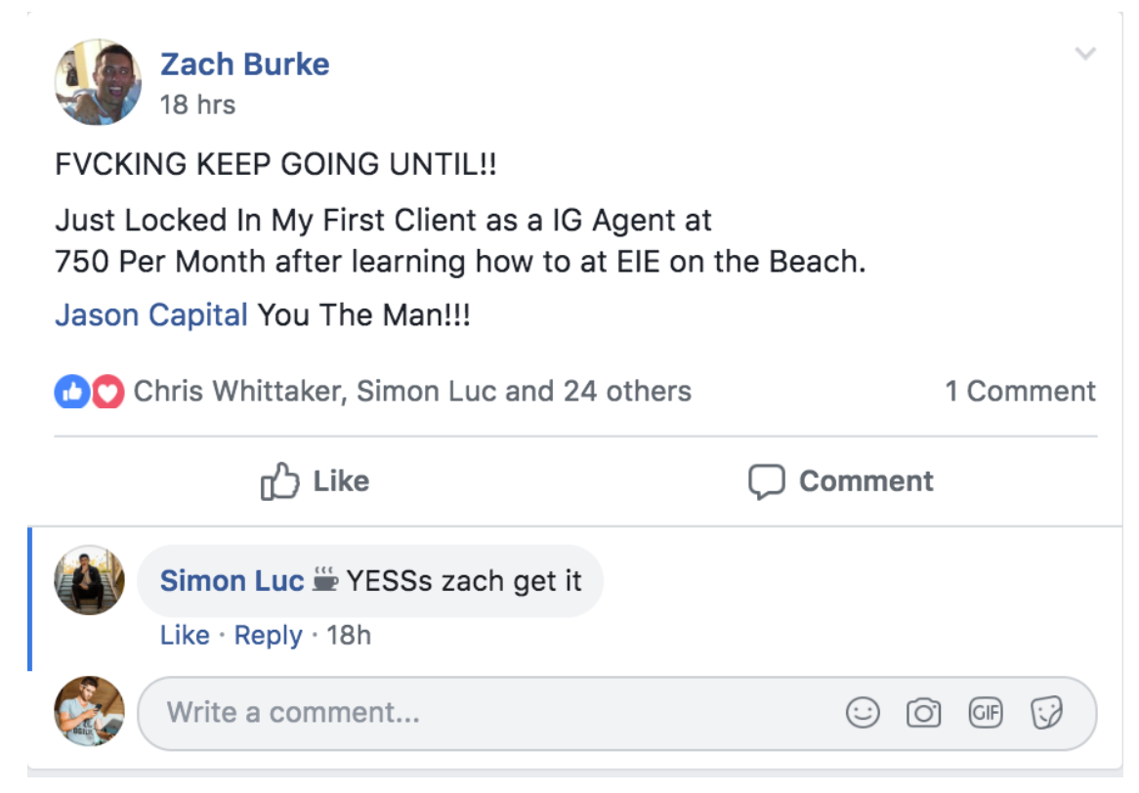
Task: Open the tagged Jason Capital profile
Action: click(151, 316)
